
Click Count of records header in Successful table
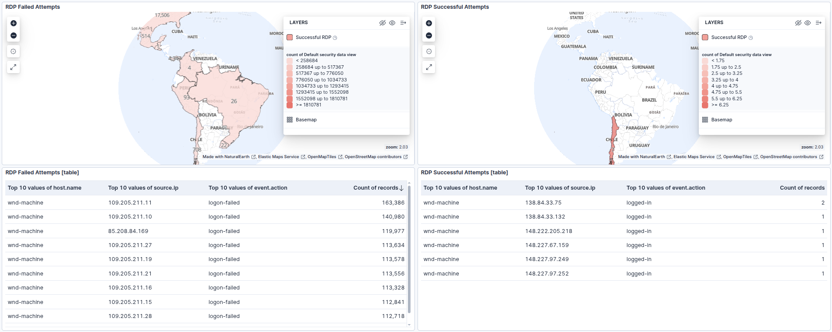pyautogui.click(x=802, y=188)
